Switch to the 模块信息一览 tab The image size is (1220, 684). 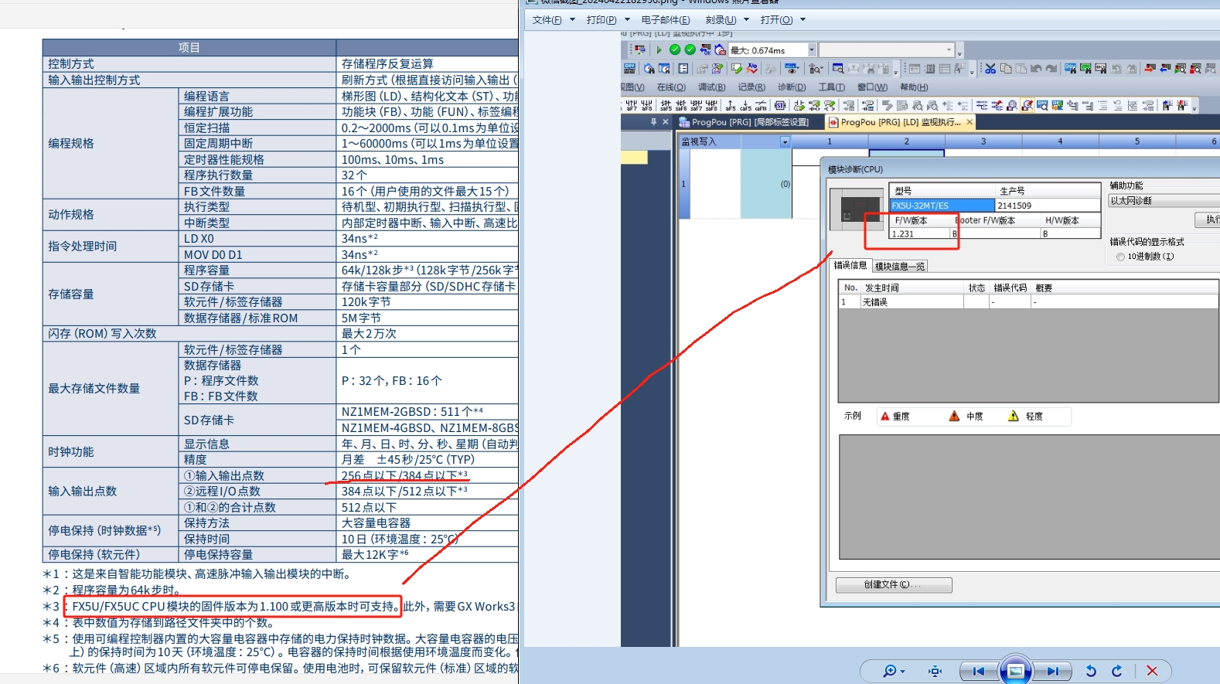899,267
